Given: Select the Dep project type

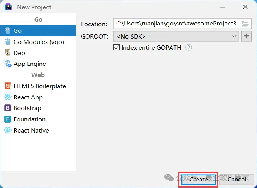Looking at the screenshot, I should [x=38, y=53].
